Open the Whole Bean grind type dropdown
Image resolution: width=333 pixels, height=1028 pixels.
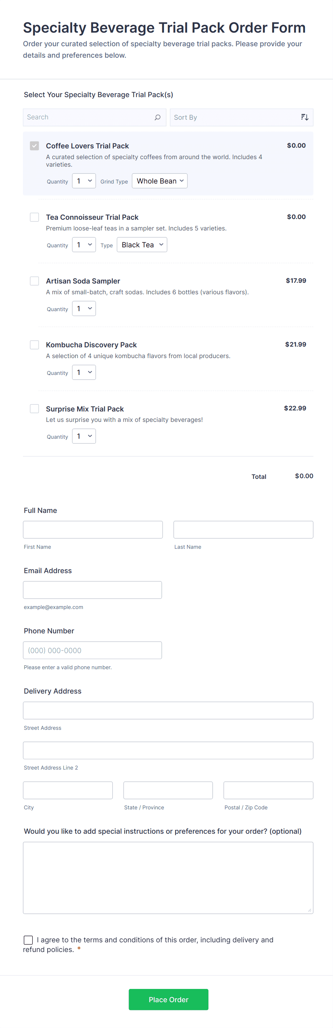tap(160, 181)
